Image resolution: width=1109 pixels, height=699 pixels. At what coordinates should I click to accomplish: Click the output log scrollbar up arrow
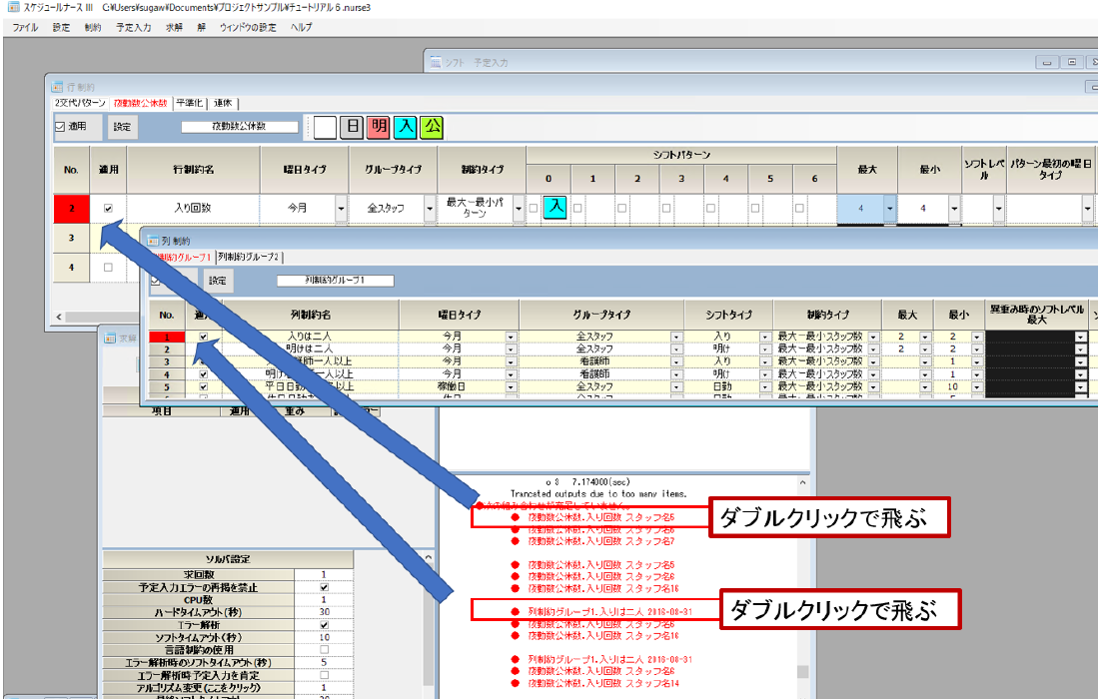coord(802,482)
